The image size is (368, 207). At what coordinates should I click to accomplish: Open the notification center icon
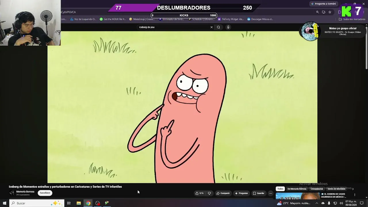tap(362, 203)
